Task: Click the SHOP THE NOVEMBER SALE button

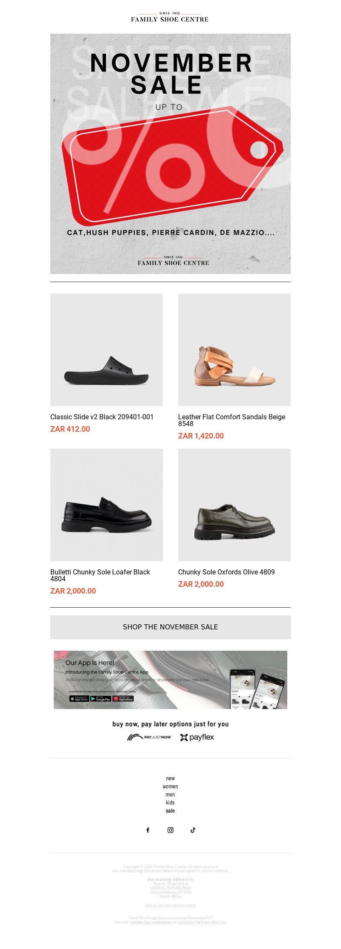Action: pos(170,627)
